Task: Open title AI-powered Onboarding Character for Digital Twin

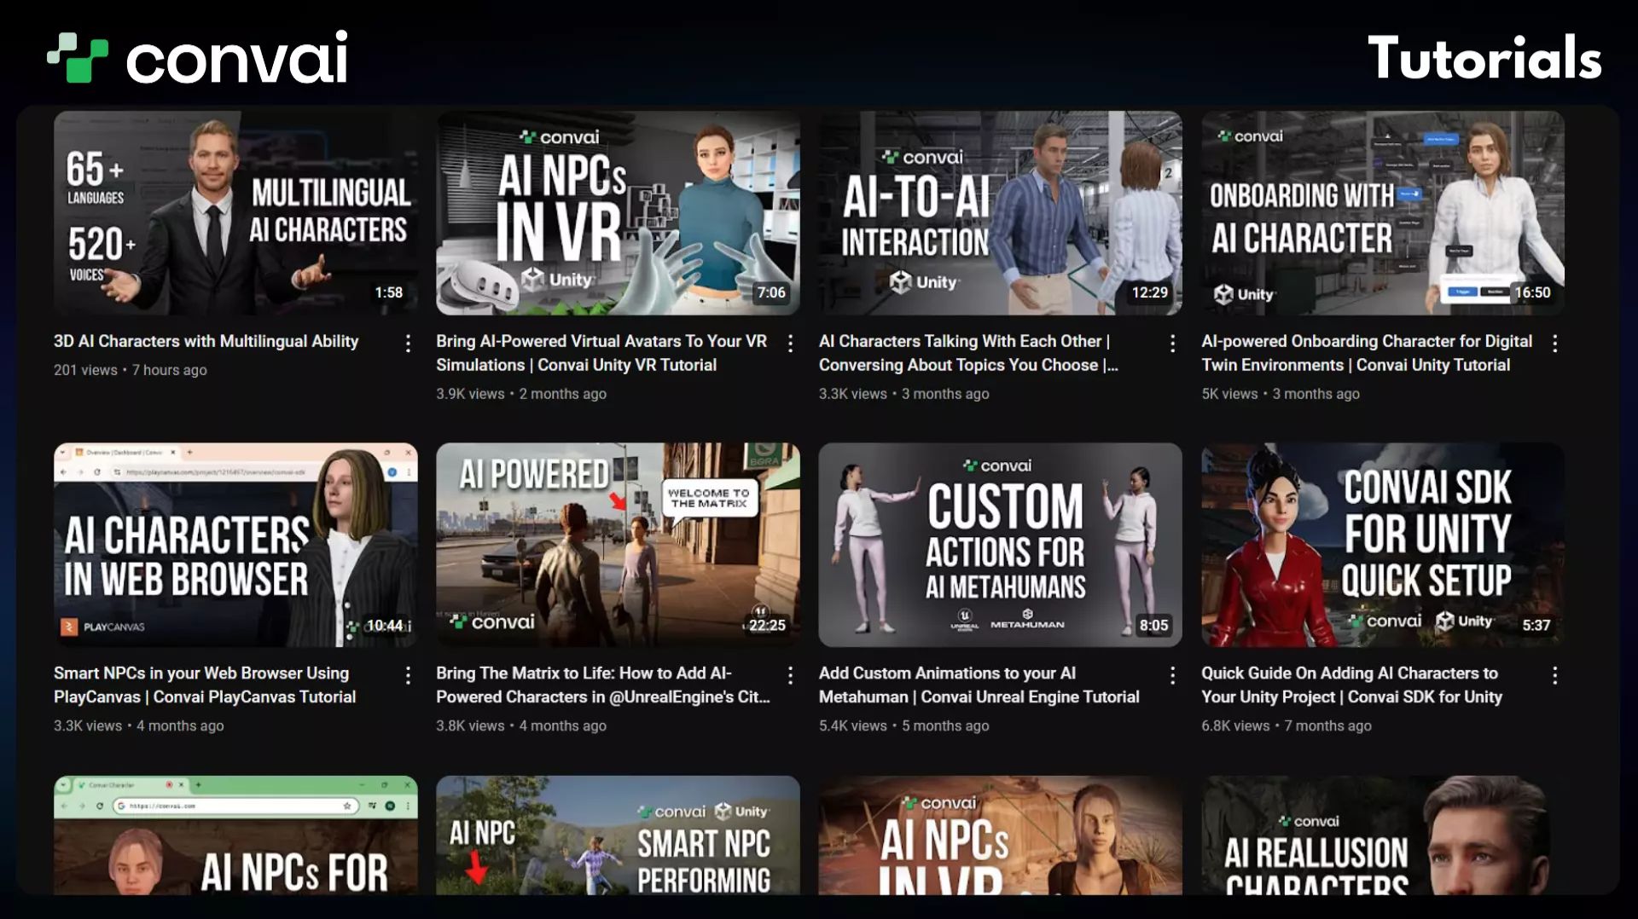Action: click(1367, 353)
